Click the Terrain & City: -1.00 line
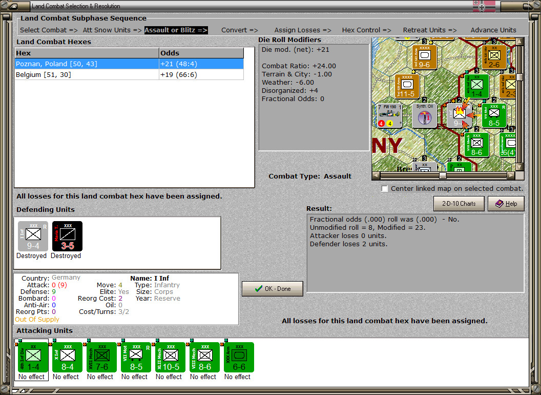 click(297, 74)
